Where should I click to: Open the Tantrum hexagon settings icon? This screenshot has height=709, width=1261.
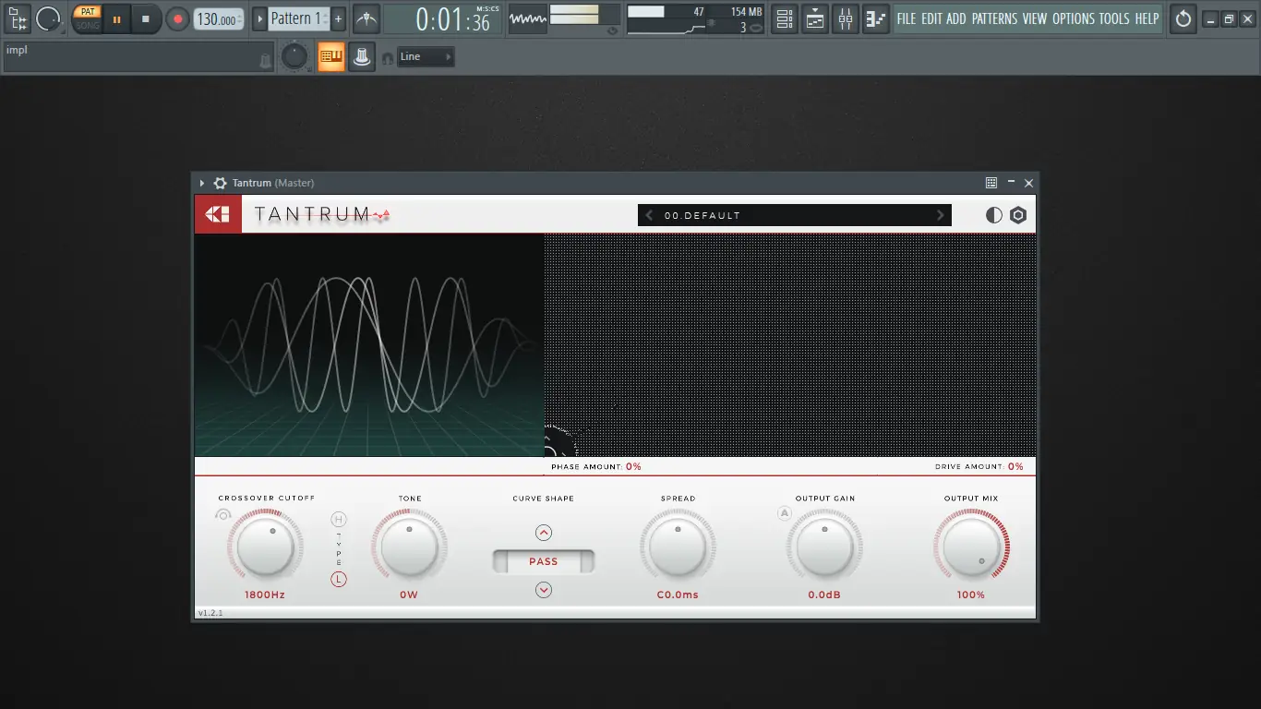pyautogui.click(x=1018, y=215)
